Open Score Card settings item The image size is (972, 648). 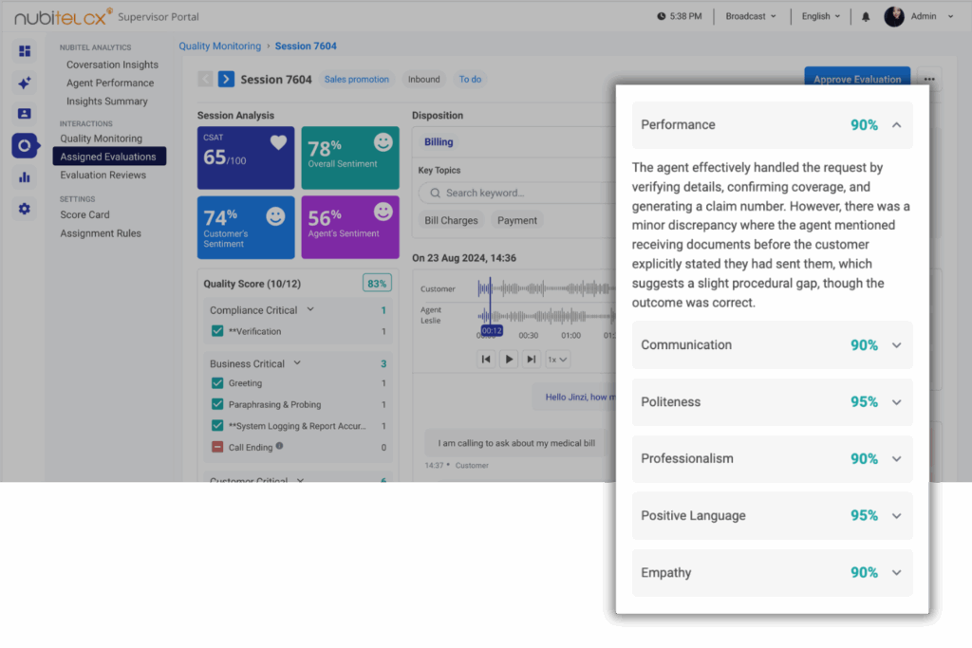pos(84,215)
